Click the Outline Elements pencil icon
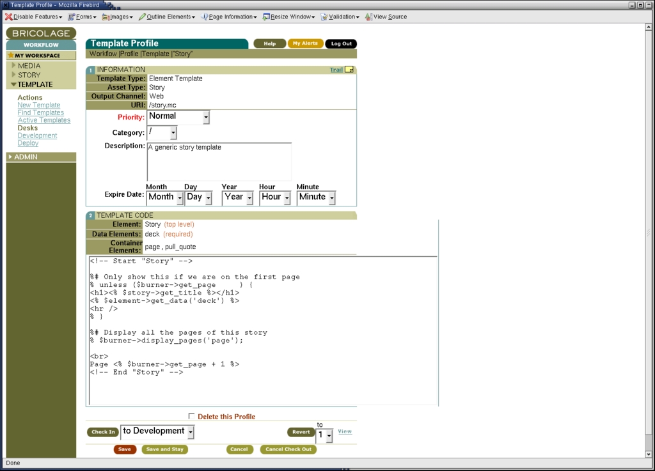 (x=142, y=17)
